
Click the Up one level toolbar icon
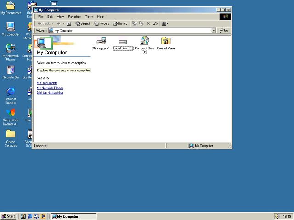[69, 23]
